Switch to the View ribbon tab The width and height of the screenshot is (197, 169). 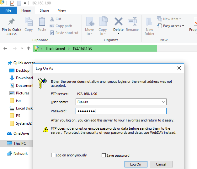62,10
